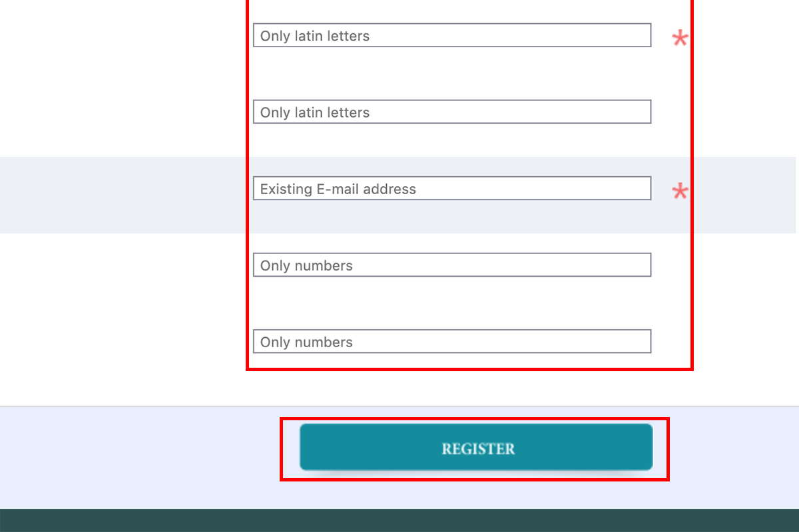Click the teal Register button's left edge
The width and height of the screenshot is (799, 532).
point(304,447)
